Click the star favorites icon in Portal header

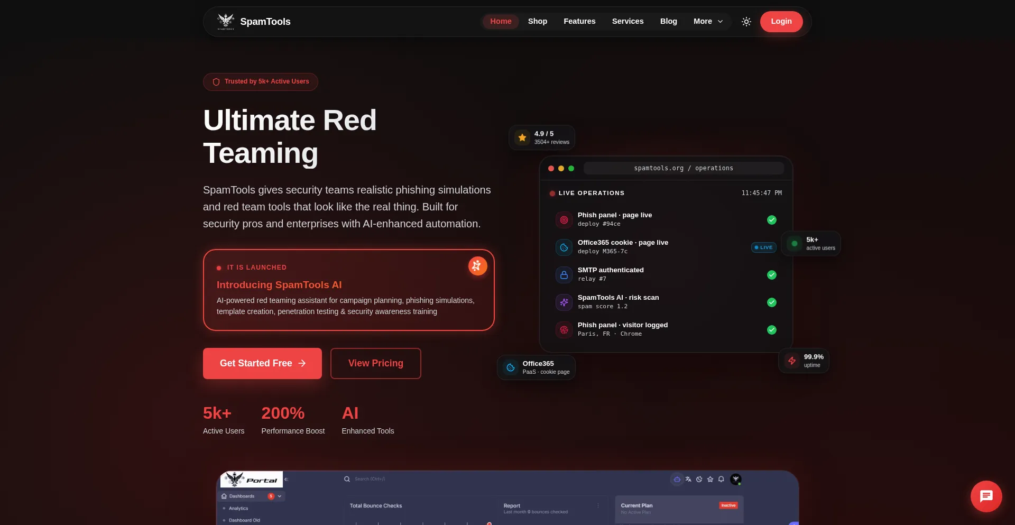point(710,479)
